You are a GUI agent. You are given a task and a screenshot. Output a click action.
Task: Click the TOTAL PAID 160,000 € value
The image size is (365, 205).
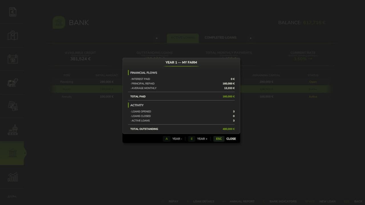click(228, 97)
